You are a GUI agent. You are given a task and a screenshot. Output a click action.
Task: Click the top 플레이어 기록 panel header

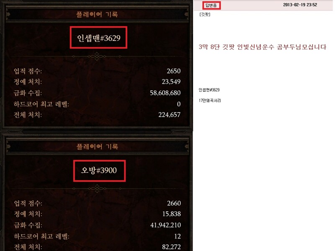(97, 14)
